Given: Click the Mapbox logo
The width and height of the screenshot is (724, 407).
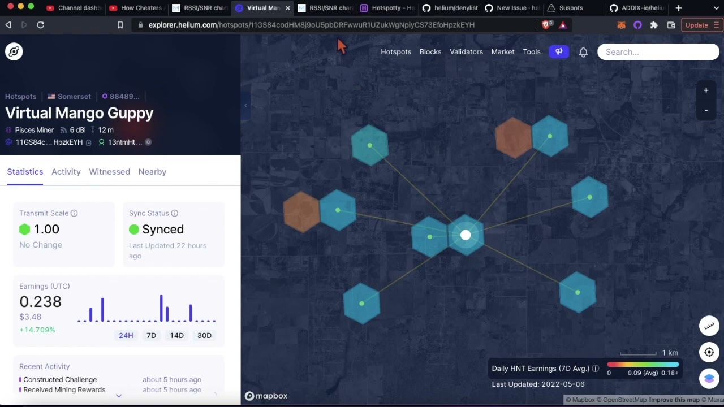Looking at the screenshot, I should click(x=266, y=396).
